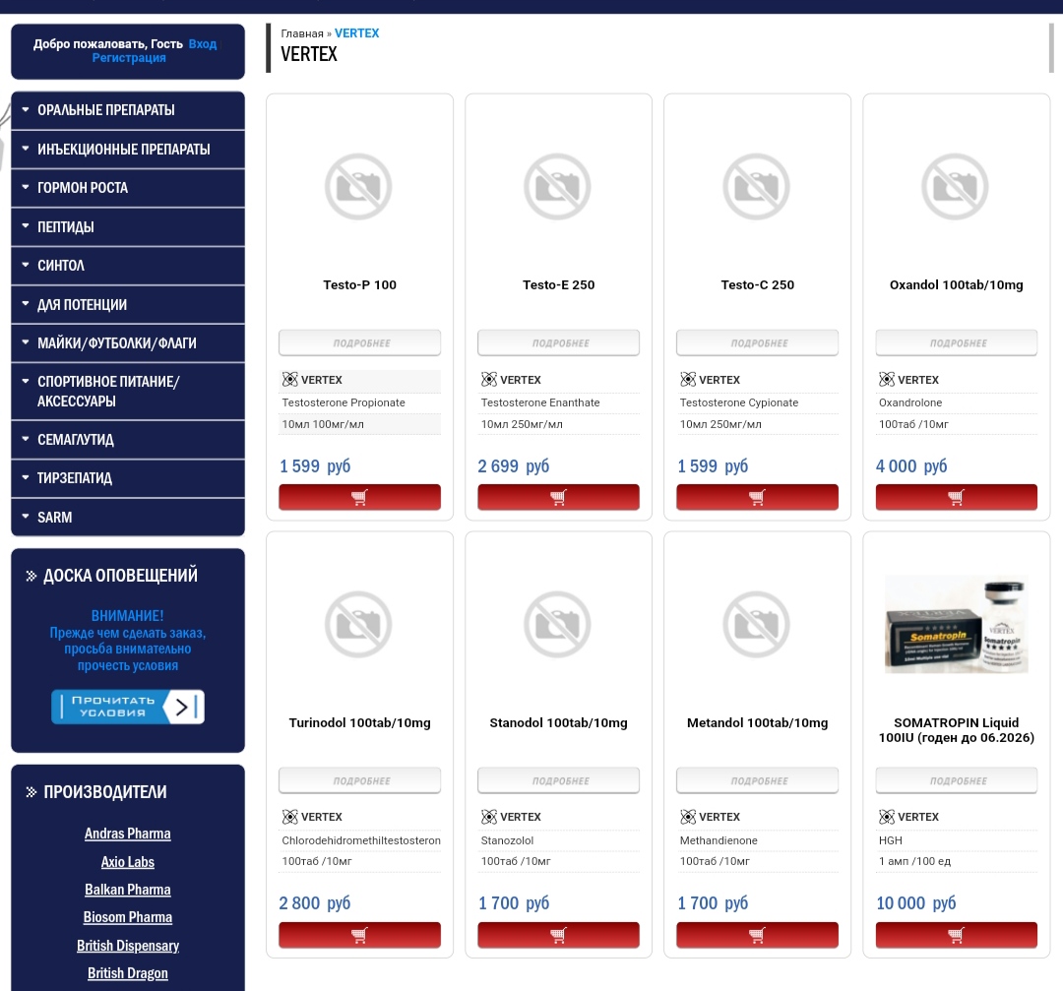
Task: Open British Dragon manufacturer link
Action: [x=127, y=973]
